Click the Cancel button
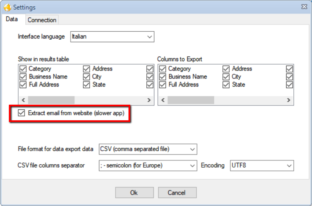 177,192
